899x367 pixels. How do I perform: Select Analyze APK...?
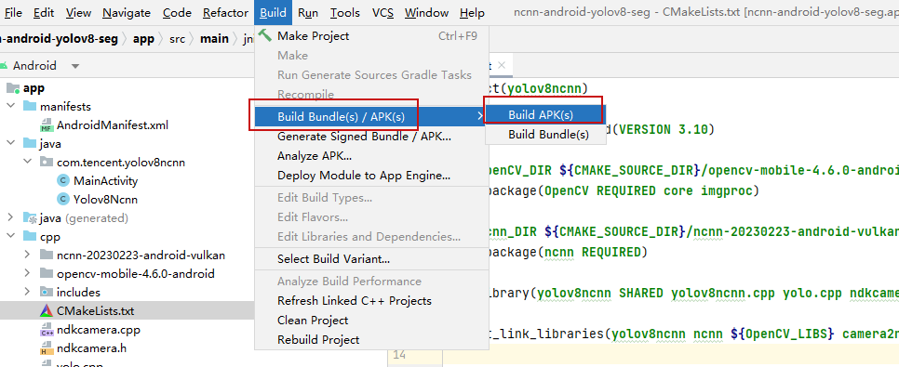point(371,156)
